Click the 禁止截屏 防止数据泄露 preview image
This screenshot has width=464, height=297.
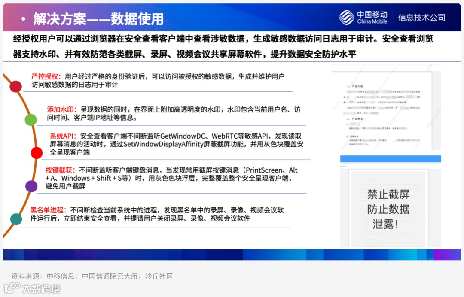pos(391,208)
